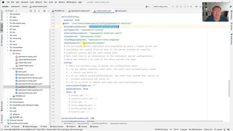Click the master Git branch widget

tap(218, 130)
